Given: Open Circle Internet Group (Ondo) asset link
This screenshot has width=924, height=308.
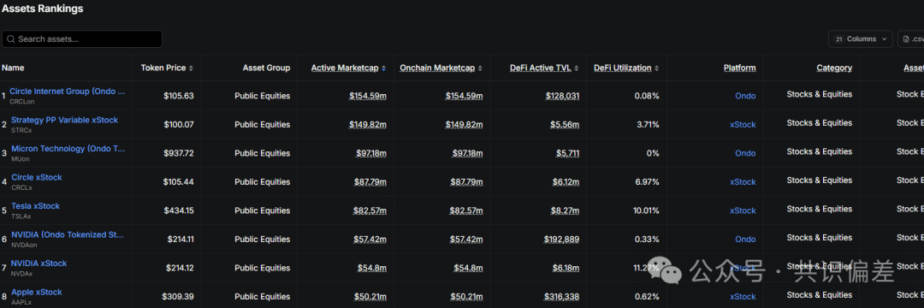Looking at the screenshot, I should pyautogui.click(x=68, y=92).
